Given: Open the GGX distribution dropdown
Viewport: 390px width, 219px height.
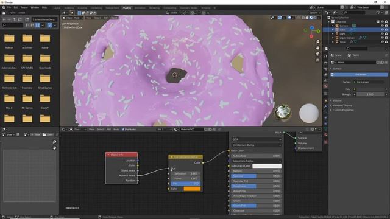Looking at the screenshot, I should pyautogui.click(x=257, y=139).
